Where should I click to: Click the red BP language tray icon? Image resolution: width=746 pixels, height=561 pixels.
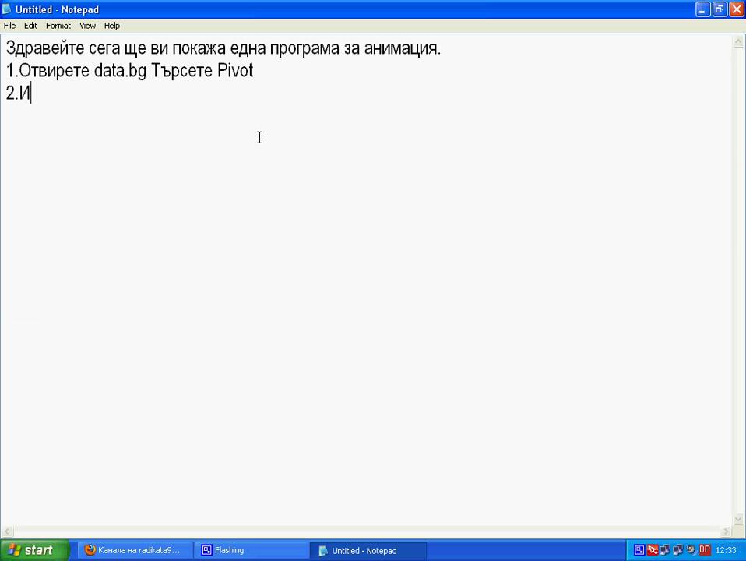pos(704,550)
